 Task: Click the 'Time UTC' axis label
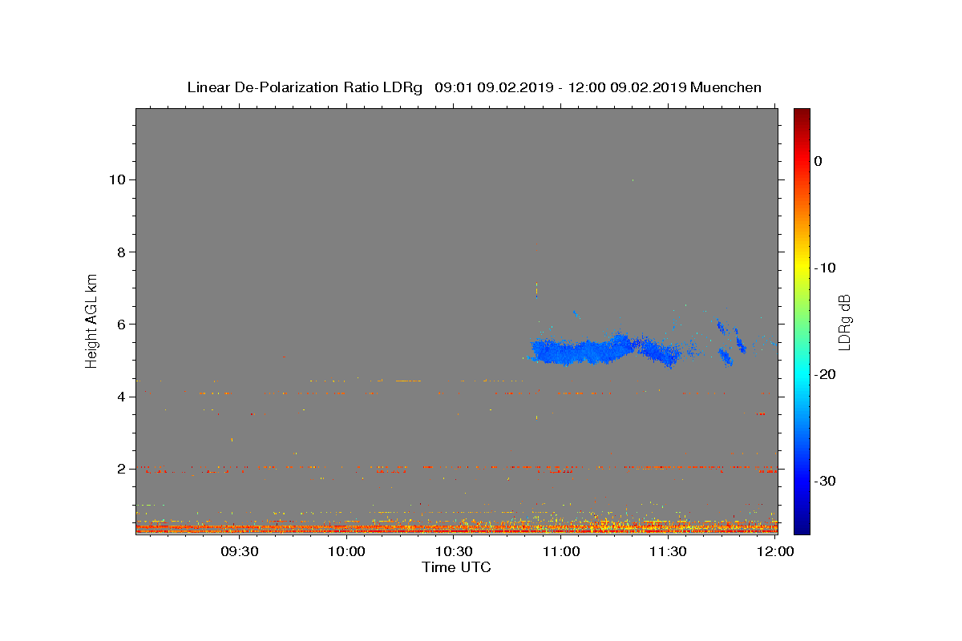tap(456, 567)
